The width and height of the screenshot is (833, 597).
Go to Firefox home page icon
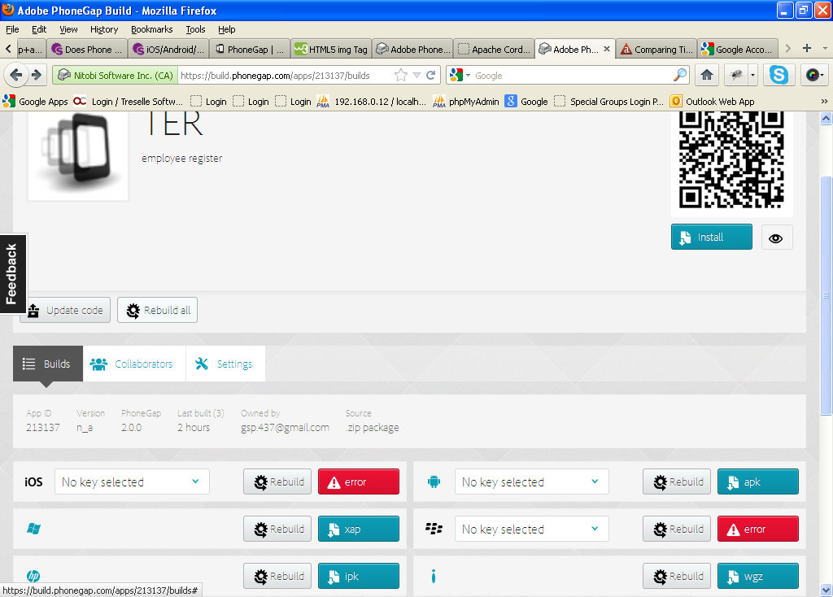click(707, 75)
